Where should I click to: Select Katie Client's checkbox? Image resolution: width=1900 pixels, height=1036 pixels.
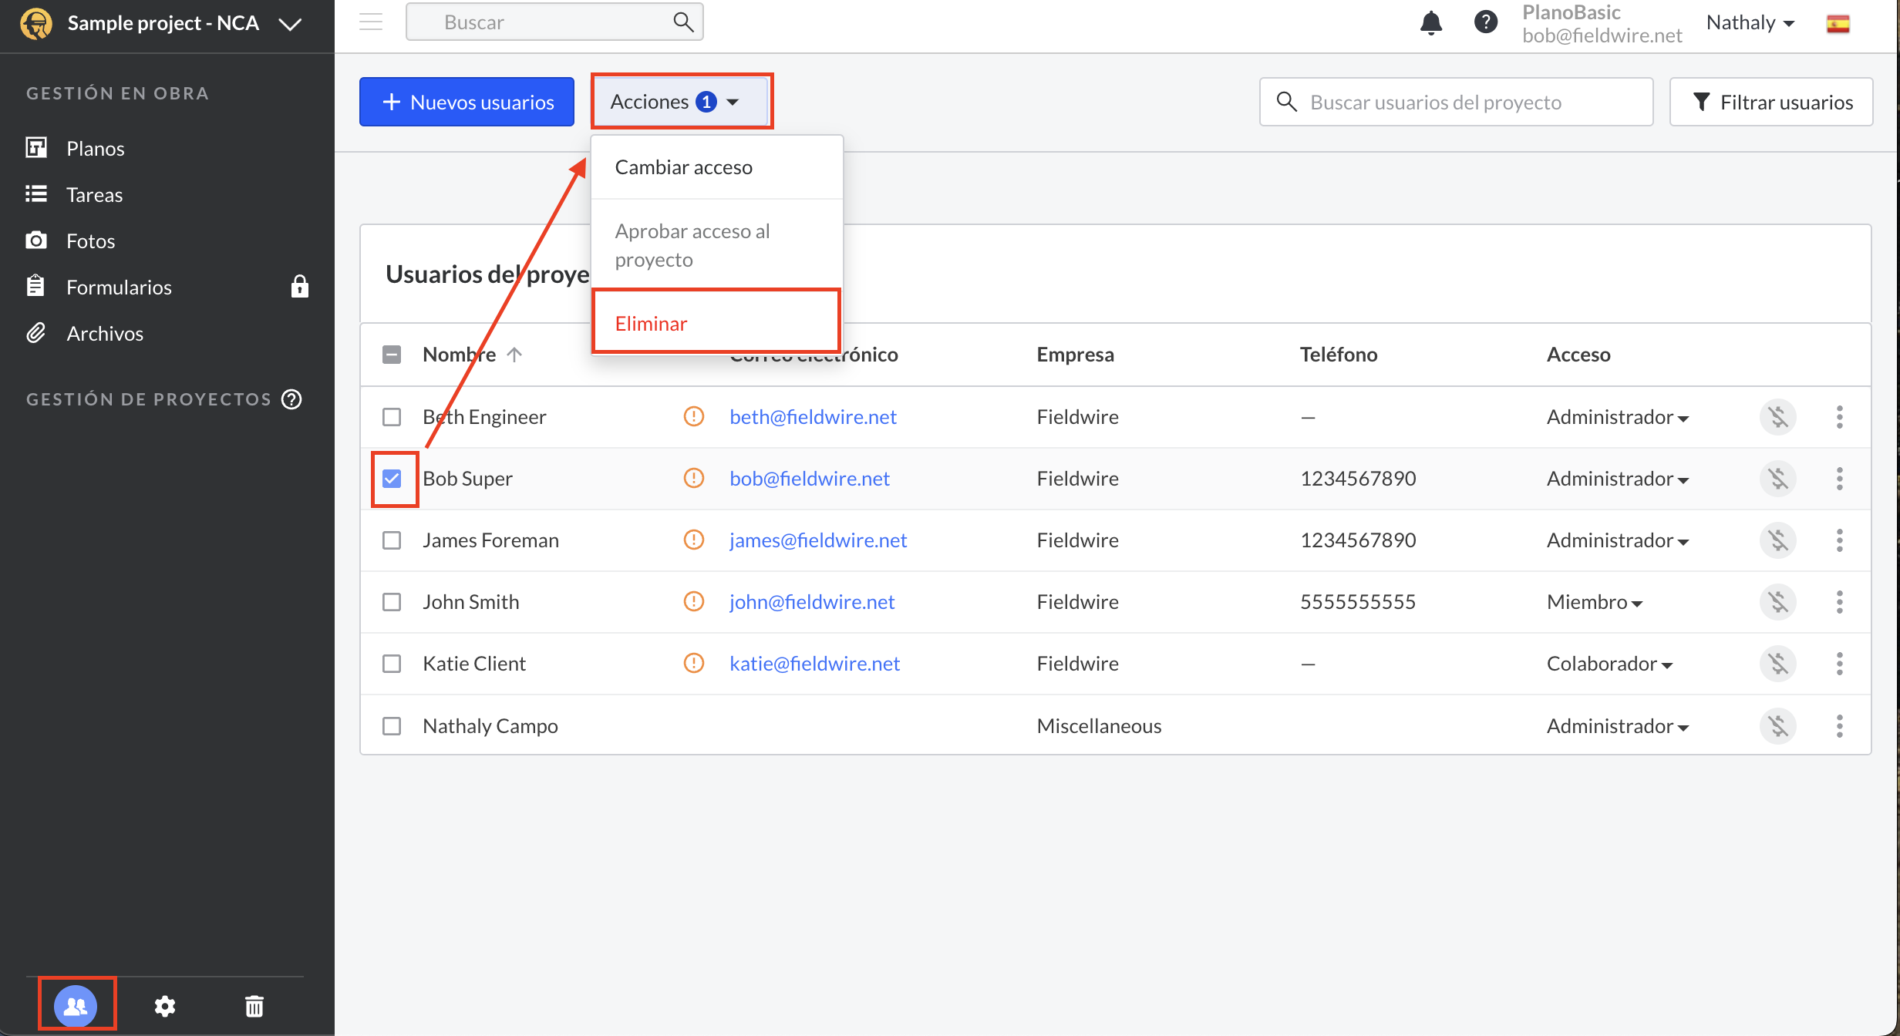[392, 664]
